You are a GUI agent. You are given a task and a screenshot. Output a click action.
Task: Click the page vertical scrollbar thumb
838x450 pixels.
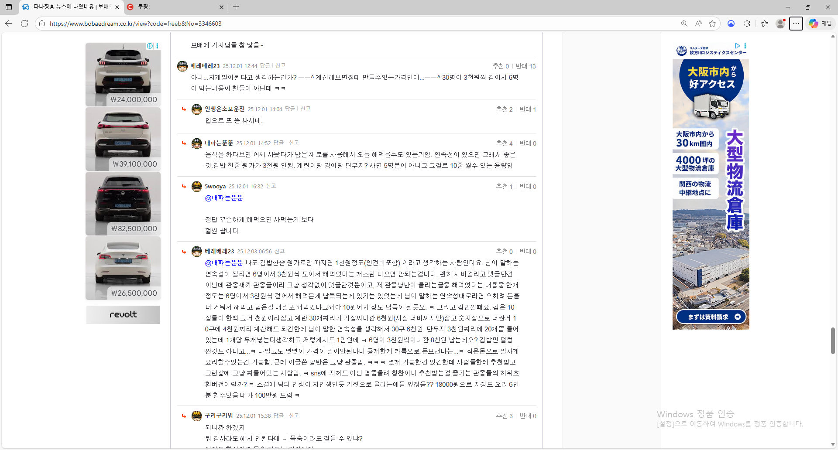tap(833, 340)
